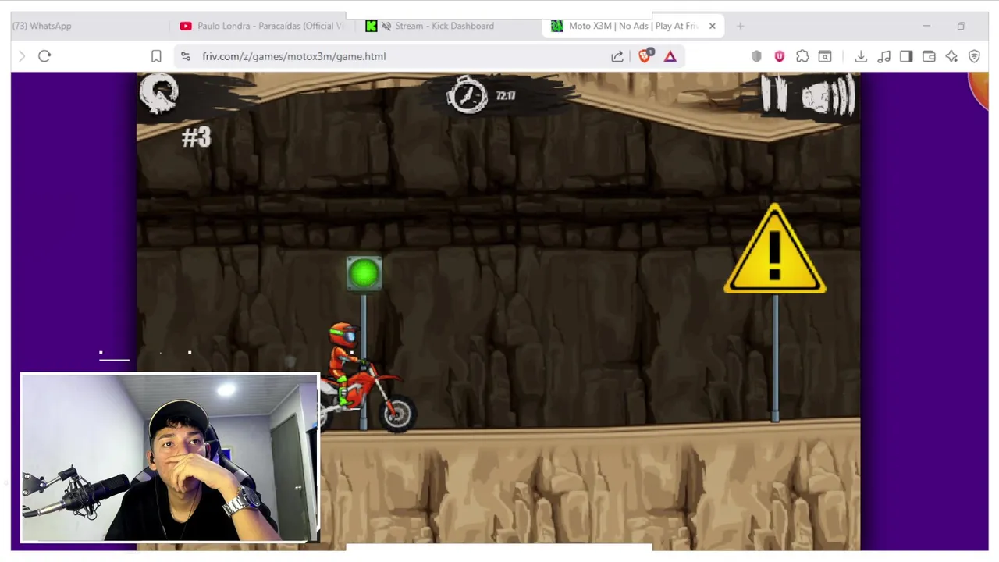Viewport: 999px width, 562px height.
Task: Close the Moto X3M tab
Action: (712, 26)
